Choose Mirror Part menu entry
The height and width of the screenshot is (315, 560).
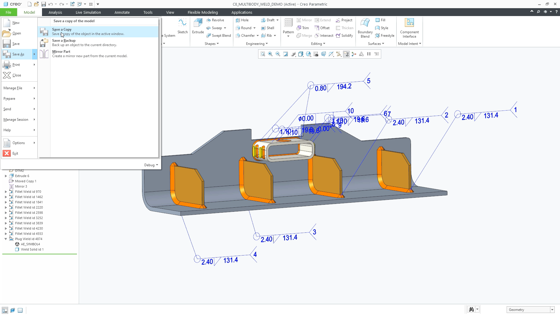pos(99,54)
